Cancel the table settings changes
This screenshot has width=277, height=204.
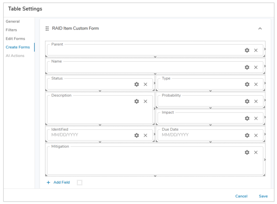tap(241, 196)
